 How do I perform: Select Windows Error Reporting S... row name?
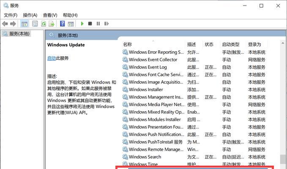[156, 52]
